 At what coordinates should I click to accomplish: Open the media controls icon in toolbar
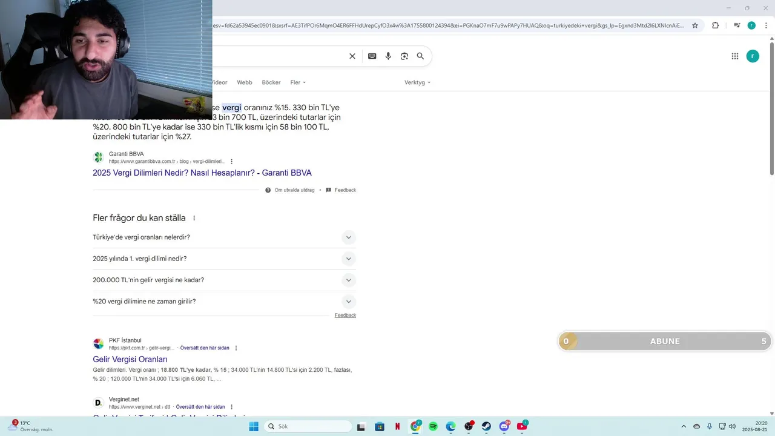(737, 25)
